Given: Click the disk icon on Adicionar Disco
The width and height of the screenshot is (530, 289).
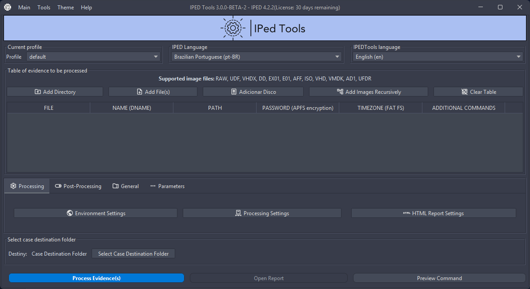Looking at the screenshot, I should (x=234, y=92).
